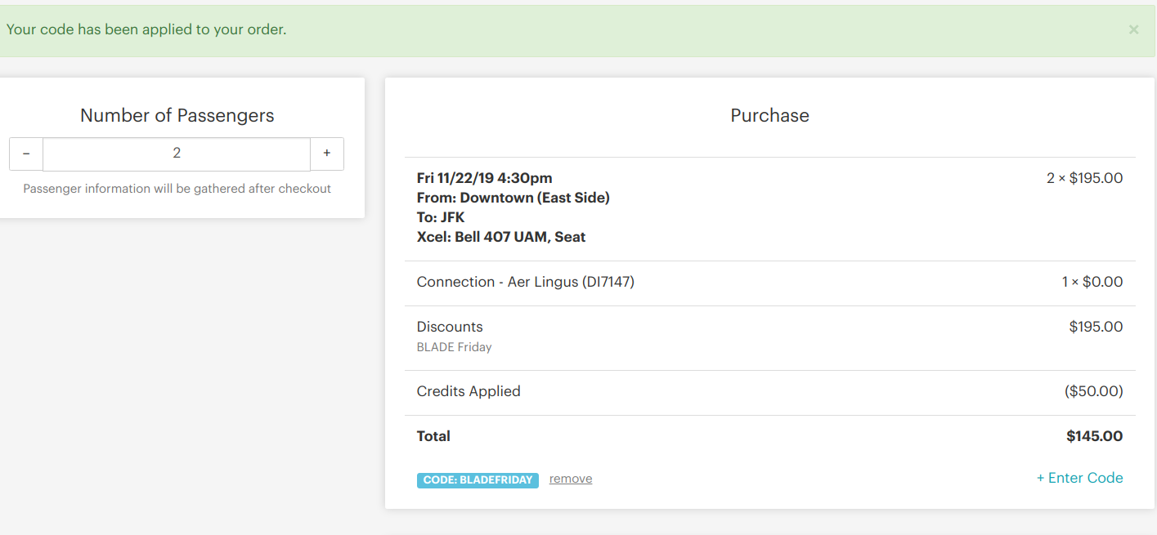The image size is (1157, 535).
Task: Click the CODE: BLADEFRIDAY badge
Action: [478, 480]
